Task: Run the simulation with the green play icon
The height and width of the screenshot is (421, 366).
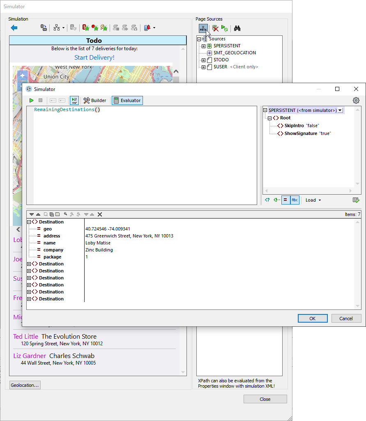Action: pos(31,100)
